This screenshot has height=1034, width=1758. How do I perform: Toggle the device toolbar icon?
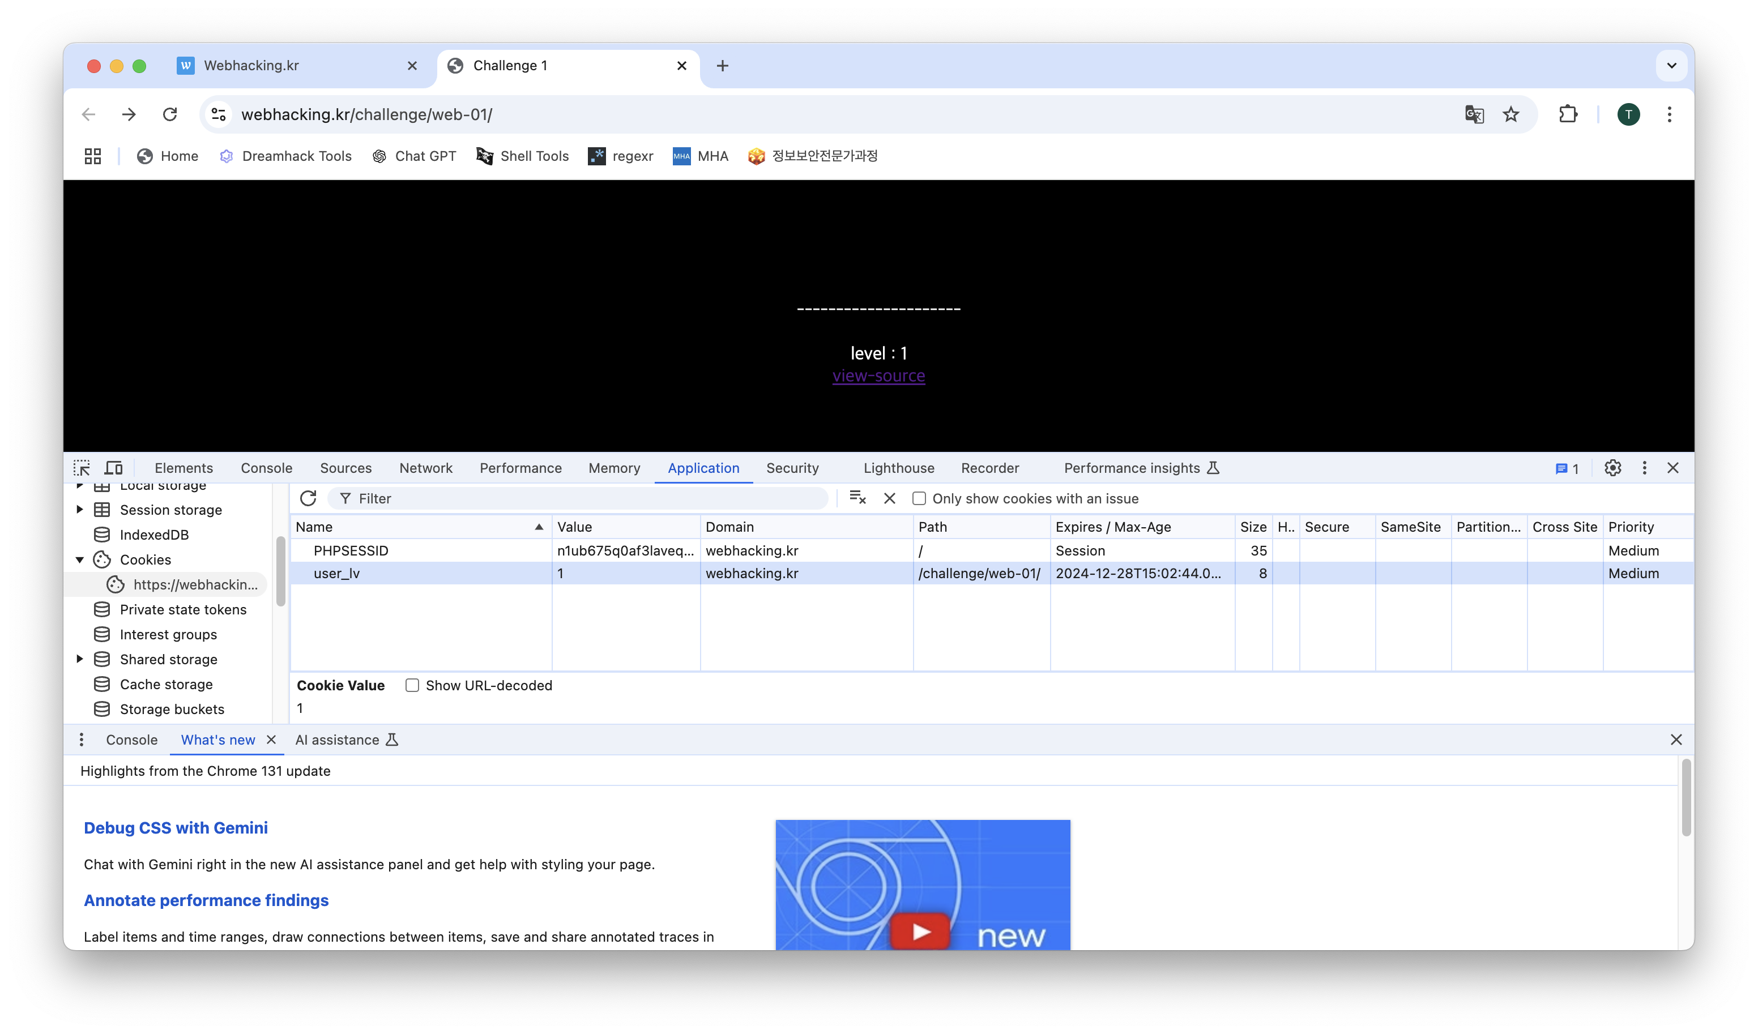click(114, 468)
